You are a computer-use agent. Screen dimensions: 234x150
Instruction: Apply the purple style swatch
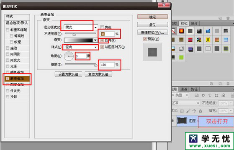pos(190,49)
